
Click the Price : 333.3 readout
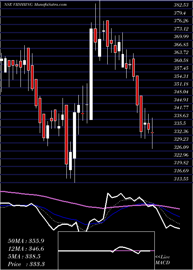(25, 264)
